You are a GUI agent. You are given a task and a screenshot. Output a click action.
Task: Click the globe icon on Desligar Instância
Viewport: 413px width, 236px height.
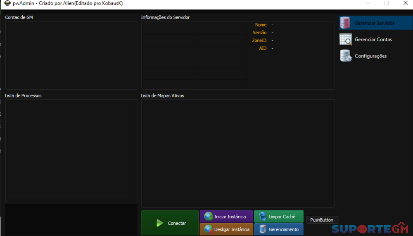click(x=209, y=229)
